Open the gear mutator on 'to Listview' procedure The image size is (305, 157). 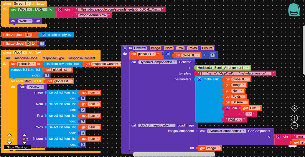[x=125, y=48]
